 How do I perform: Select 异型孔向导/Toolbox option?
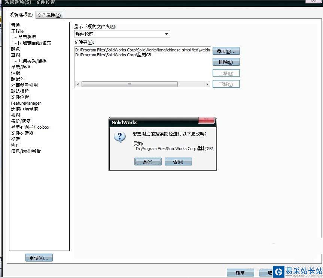[30, 127]
